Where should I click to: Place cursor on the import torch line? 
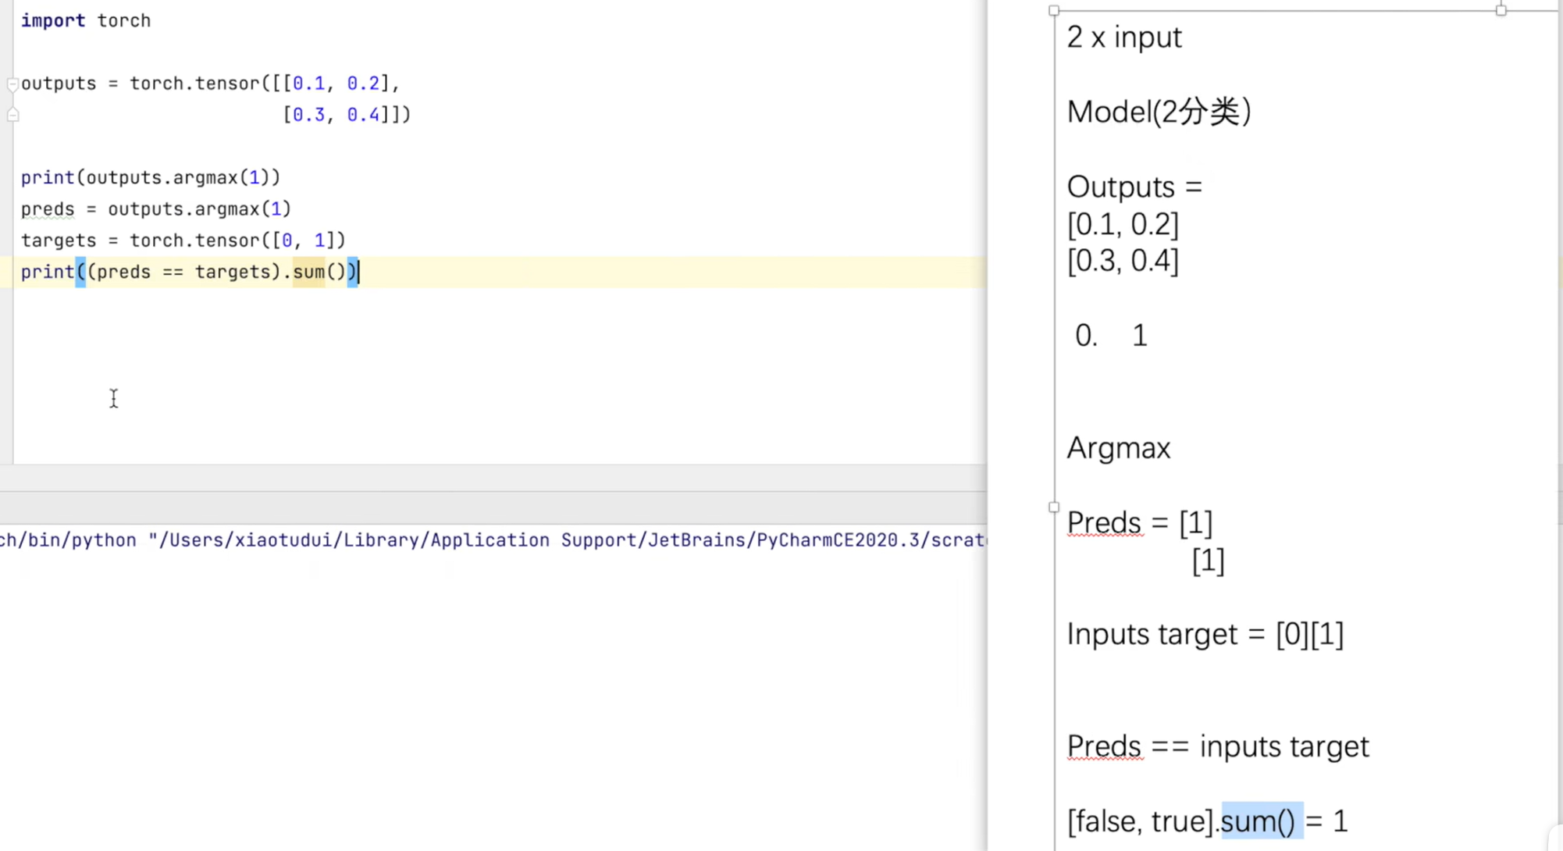click(86, 21)
